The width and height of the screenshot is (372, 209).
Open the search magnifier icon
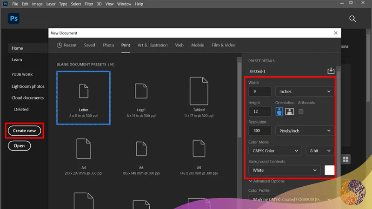tap(352, 19)
